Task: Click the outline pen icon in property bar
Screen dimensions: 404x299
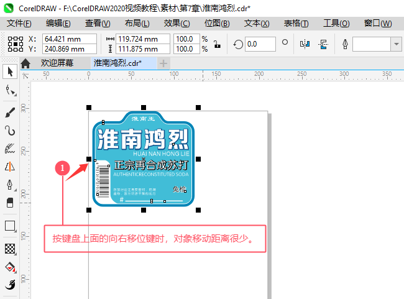Action: 345,44
